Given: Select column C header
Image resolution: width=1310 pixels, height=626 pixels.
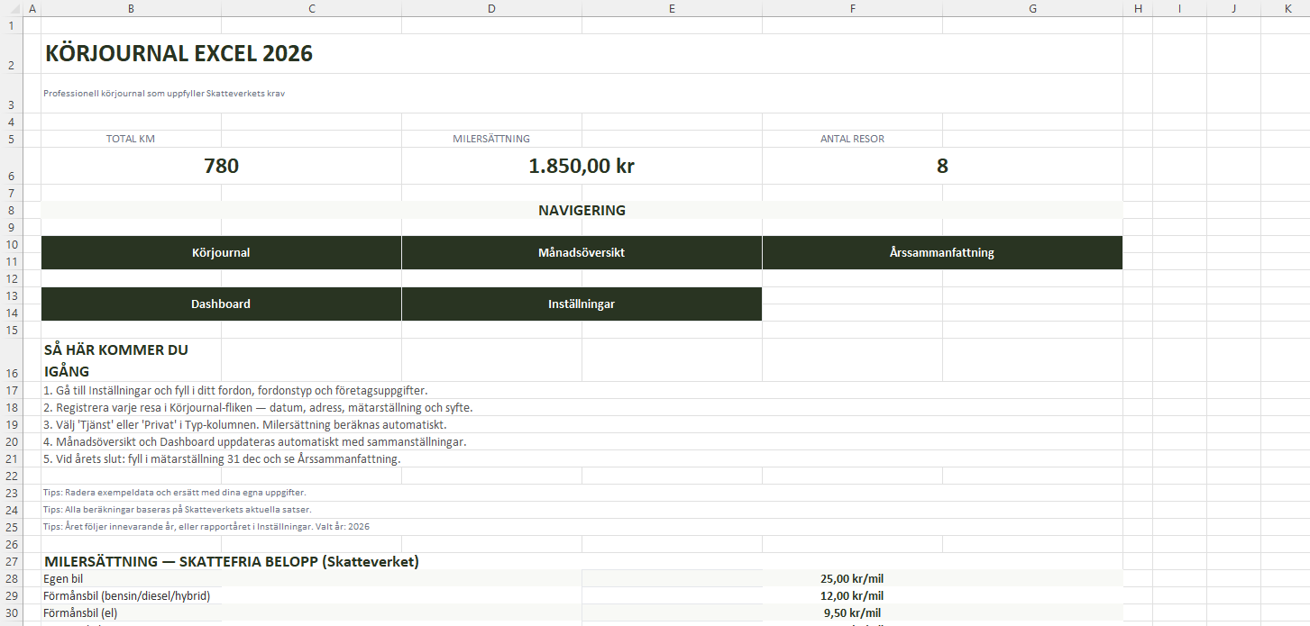Looking at the screenshot, I should pos(312,8).
